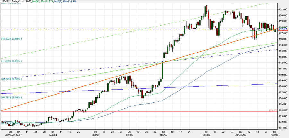Click 103.000 on the price axis
289x138 pixels.
click(283, 116)
